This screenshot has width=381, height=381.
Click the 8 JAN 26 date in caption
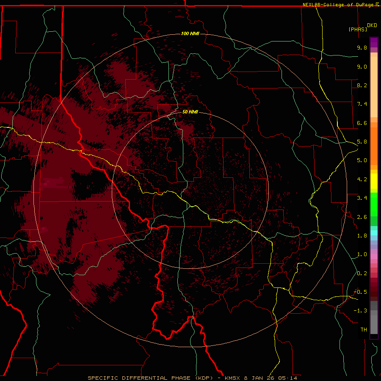pos(259,378)
